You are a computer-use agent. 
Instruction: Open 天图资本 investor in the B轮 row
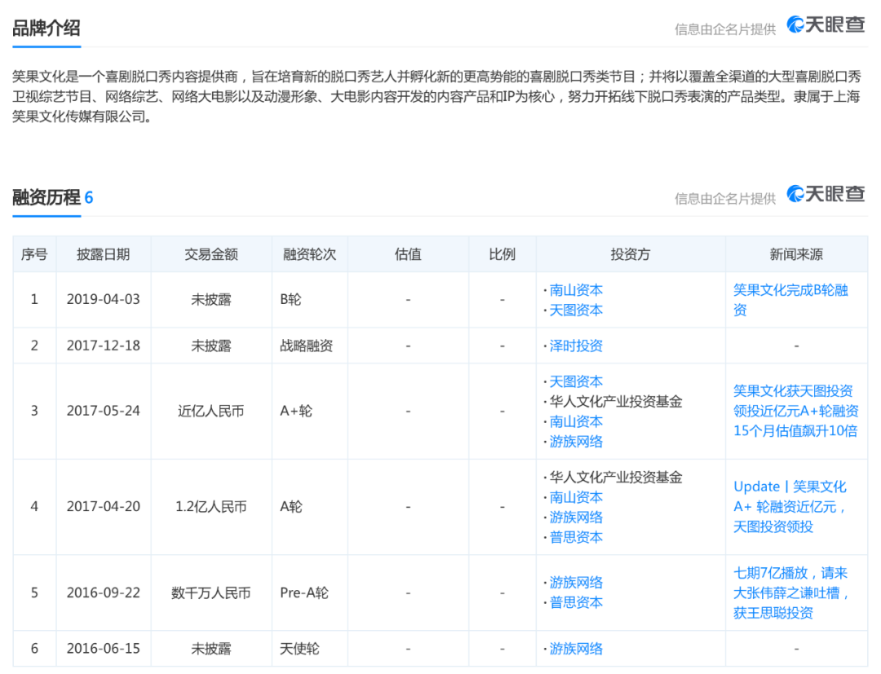tap(576, 310)
